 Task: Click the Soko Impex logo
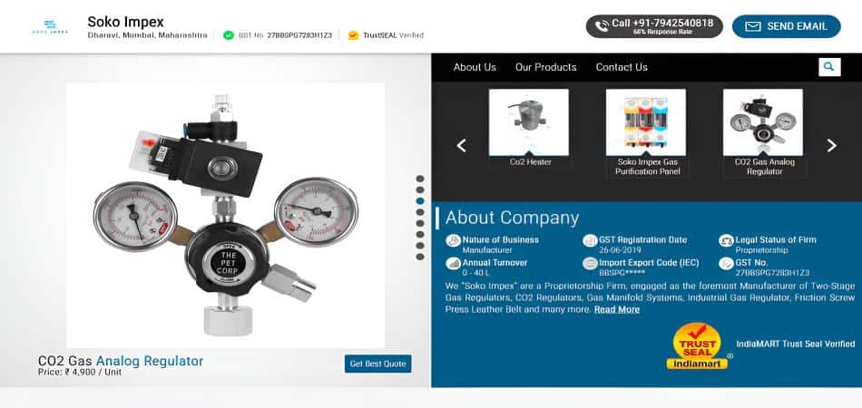[50, 26]
